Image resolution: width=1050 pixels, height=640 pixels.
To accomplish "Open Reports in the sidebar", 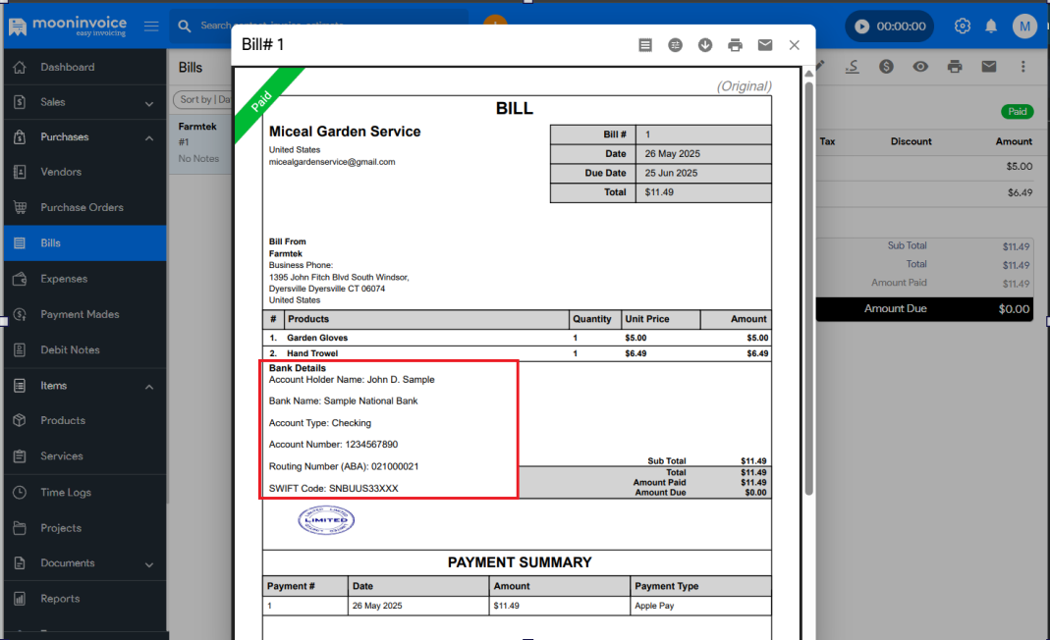I will [84, 599].
